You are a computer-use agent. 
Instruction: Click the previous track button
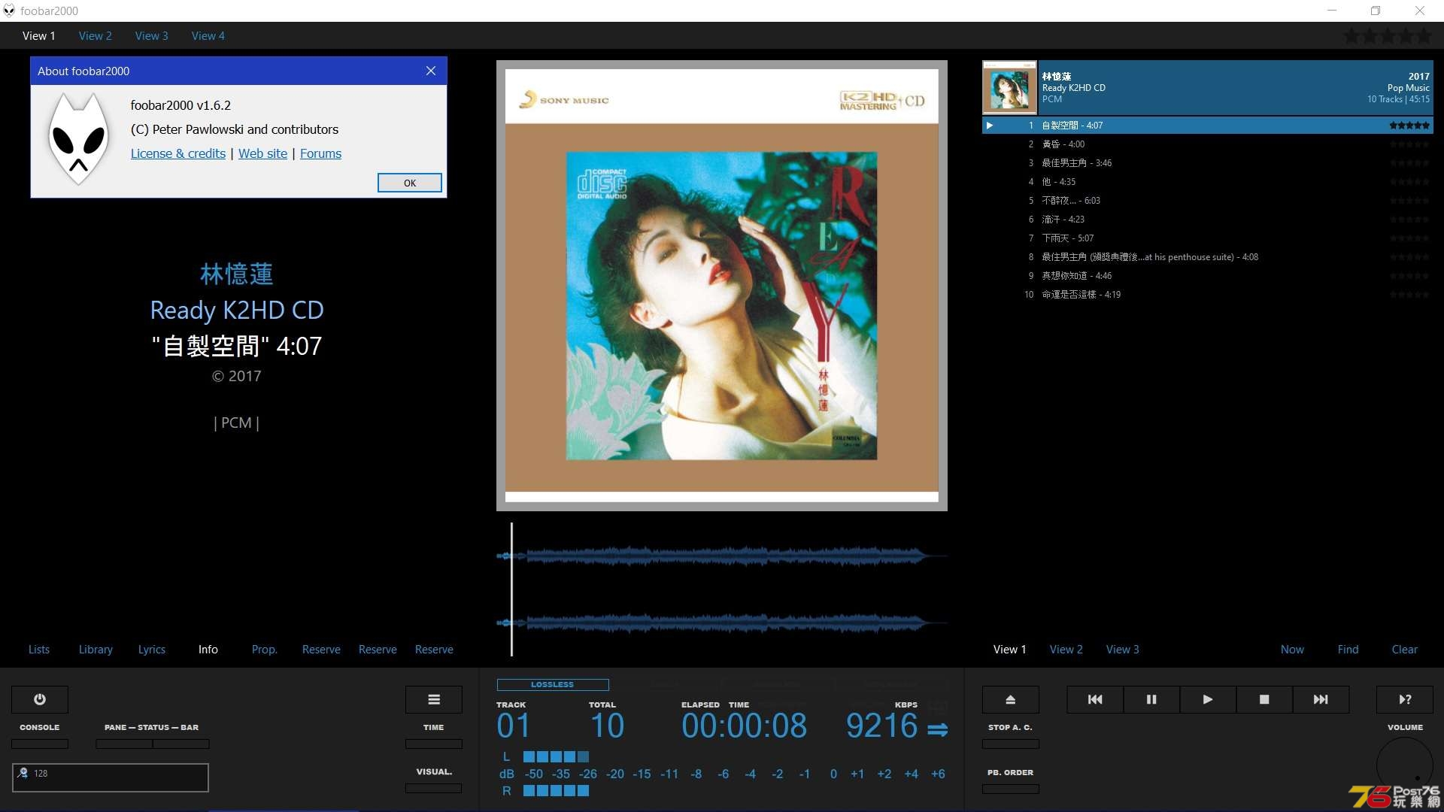tap(1095, 699)
